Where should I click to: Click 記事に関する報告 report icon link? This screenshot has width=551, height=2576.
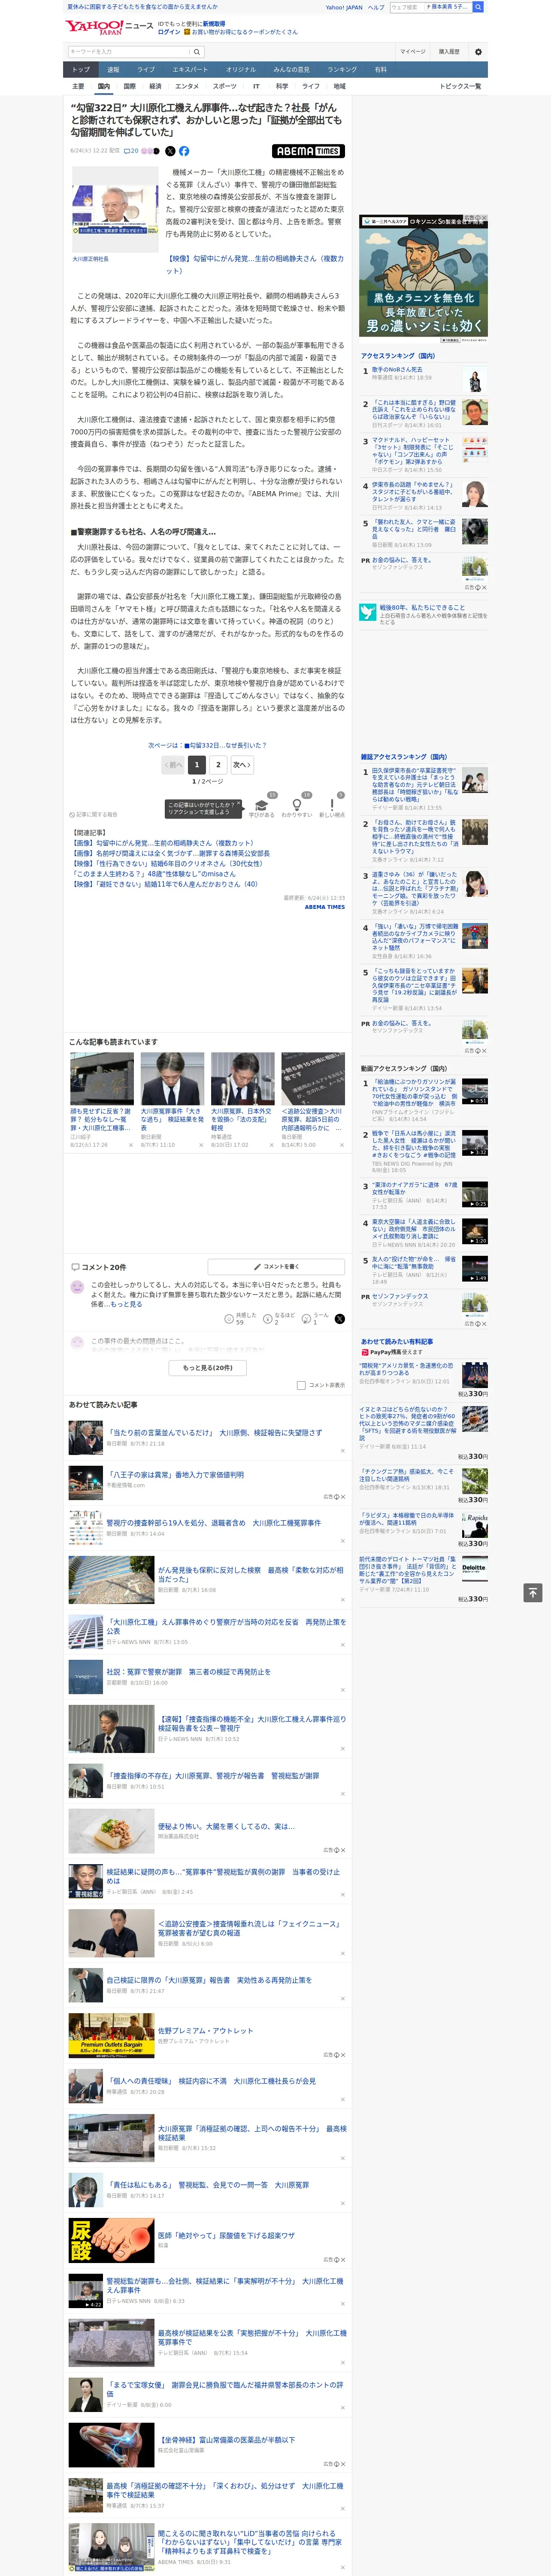pyautogui.click(x=93, y=814)
